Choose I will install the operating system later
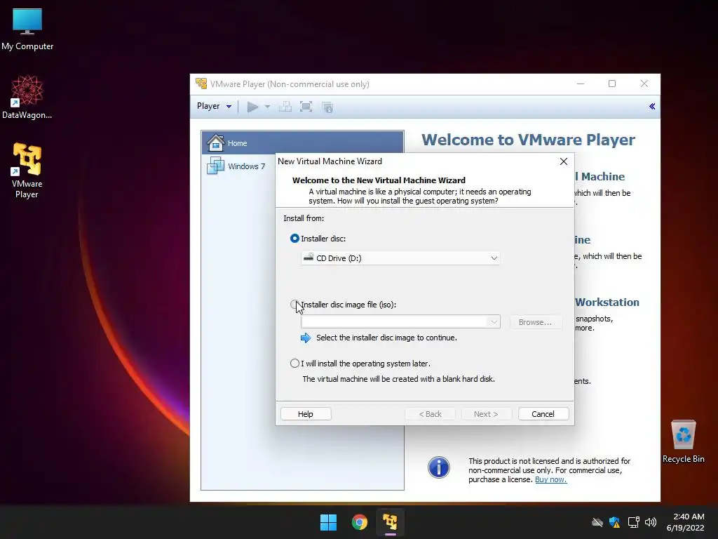Screen dimensions: 718x539 (294, 364)
